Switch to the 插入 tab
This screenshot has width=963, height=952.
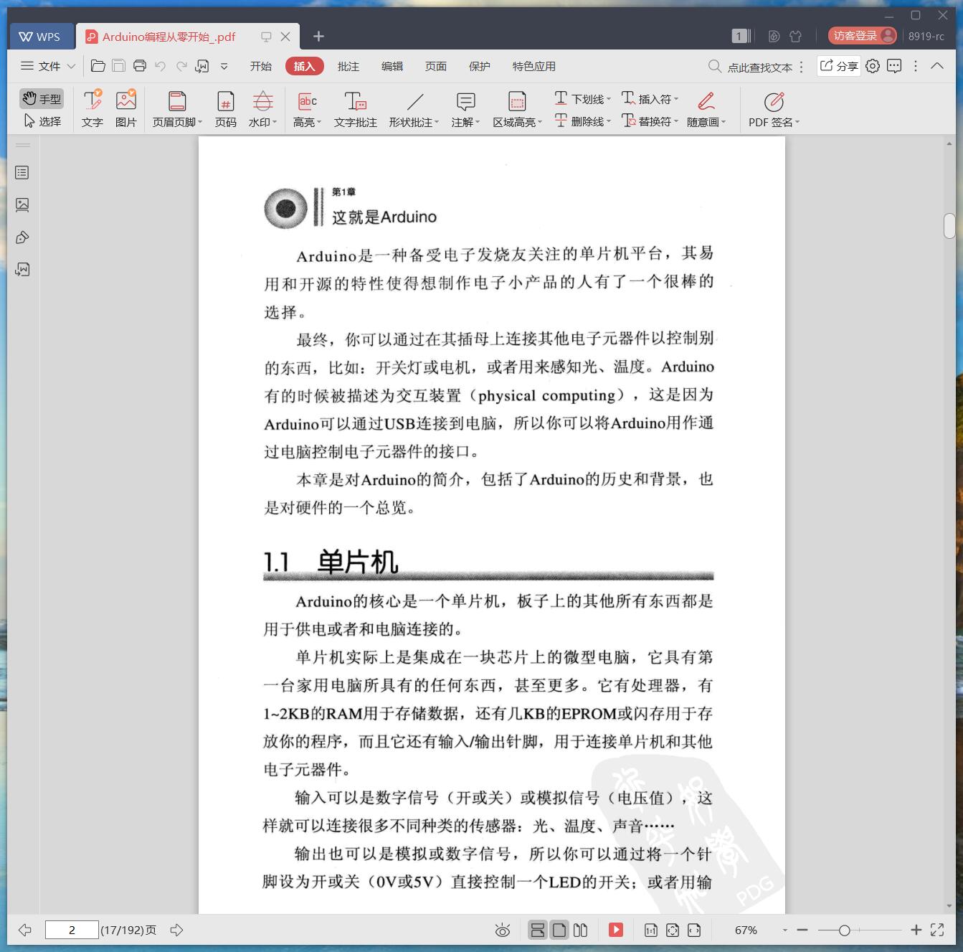tap(304, 66)
